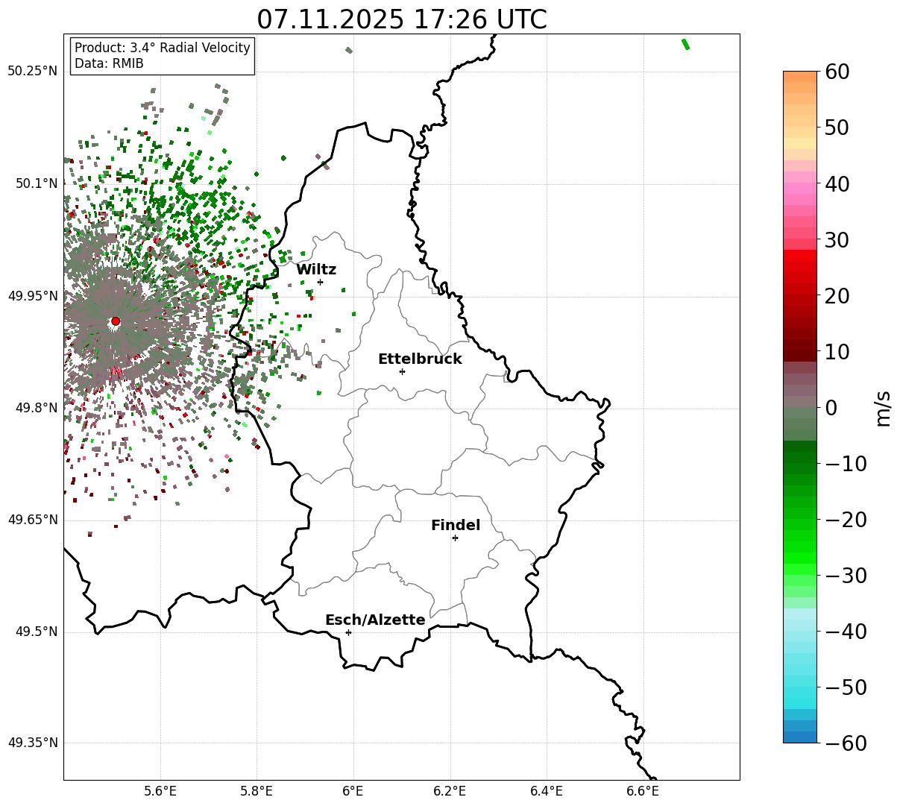Screen dimensions: 900x806
Task: Click the red radar location dot
Action: tap(116, 321)
